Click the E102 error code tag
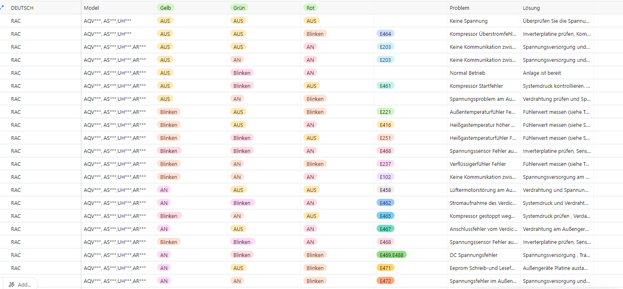Screen dimensions: 623x289 [386, 177]
